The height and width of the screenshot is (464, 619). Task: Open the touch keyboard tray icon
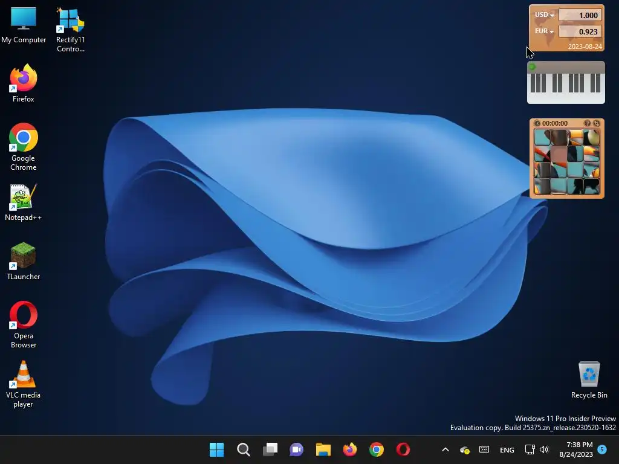(484, 449)
